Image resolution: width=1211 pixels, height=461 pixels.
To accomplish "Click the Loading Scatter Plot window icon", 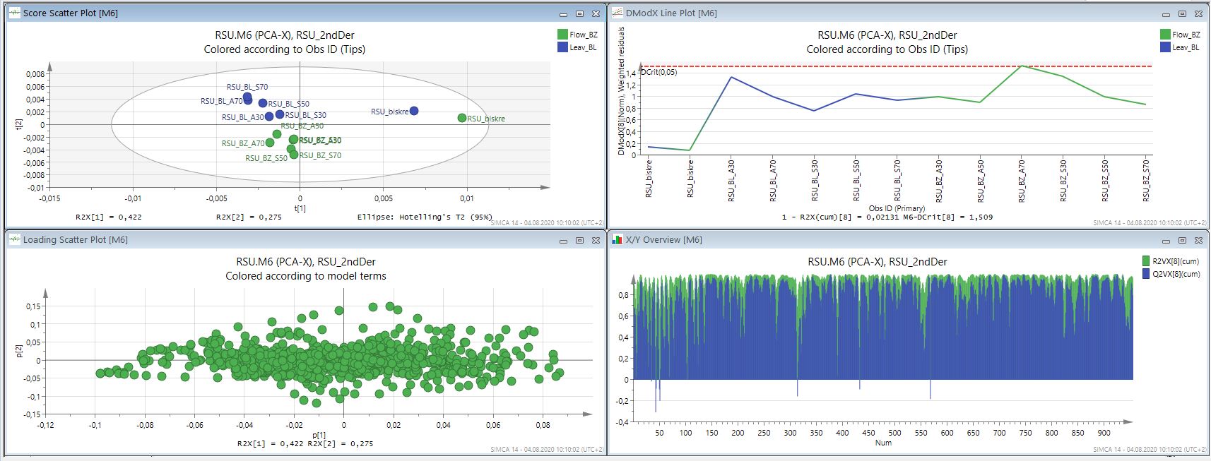I will click(14, 239).
